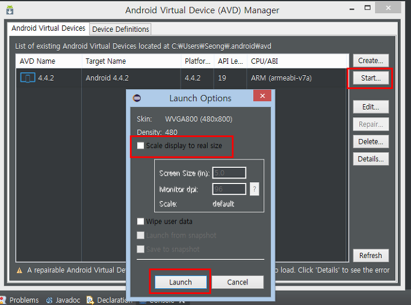Click the Javadoc view icon

click(x=49, y=300)
